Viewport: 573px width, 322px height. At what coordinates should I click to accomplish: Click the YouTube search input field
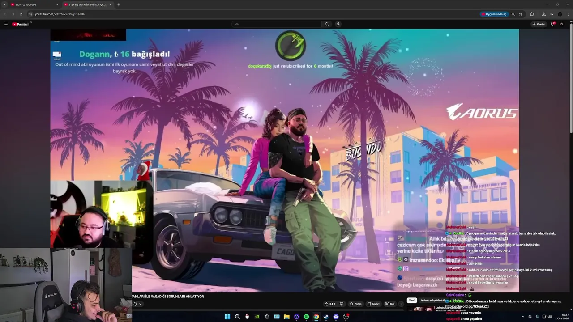pos(277,24)
